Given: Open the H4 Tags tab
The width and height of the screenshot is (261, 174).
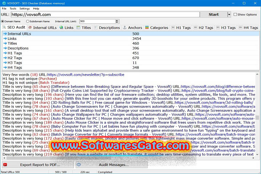Looking at the screenshot, I should pyautogui.click(x=249, y=28).
